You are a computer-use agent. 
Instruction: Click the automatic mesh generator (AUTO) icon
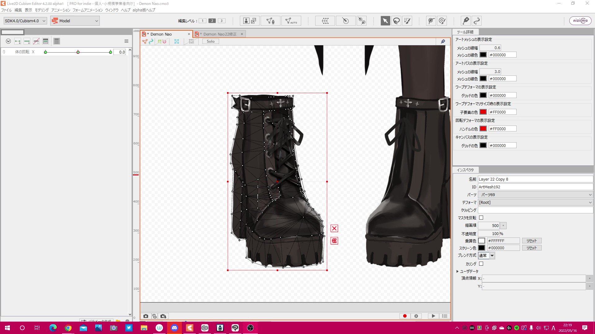pos(291,21)
